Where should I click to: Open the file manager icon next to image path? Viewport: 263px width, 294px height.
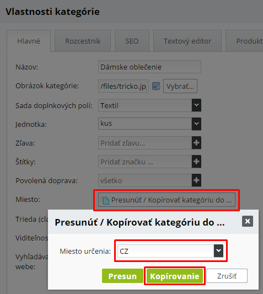tap(156, 86)
